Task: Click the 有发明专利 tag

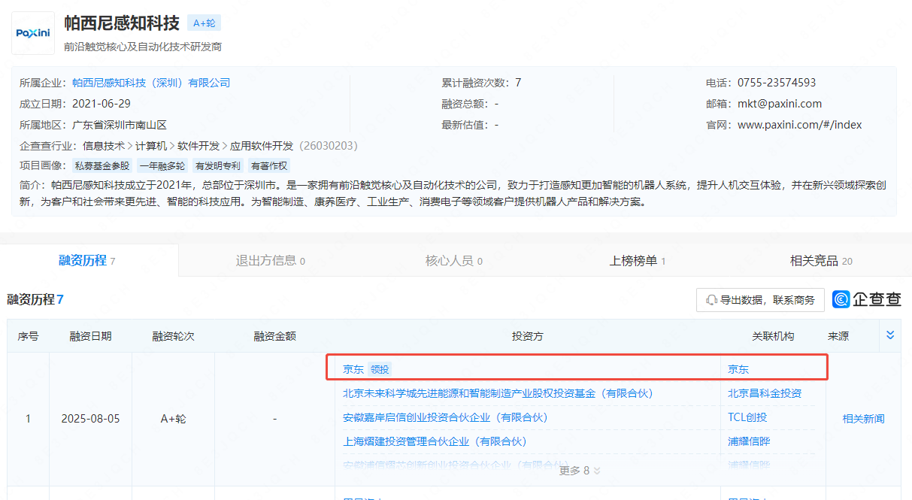Action: point(218,166)
